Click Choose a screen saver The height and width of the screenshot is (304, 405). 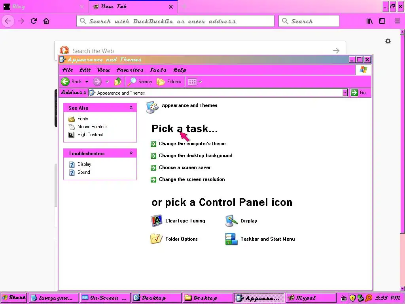[x=180, y=167]
